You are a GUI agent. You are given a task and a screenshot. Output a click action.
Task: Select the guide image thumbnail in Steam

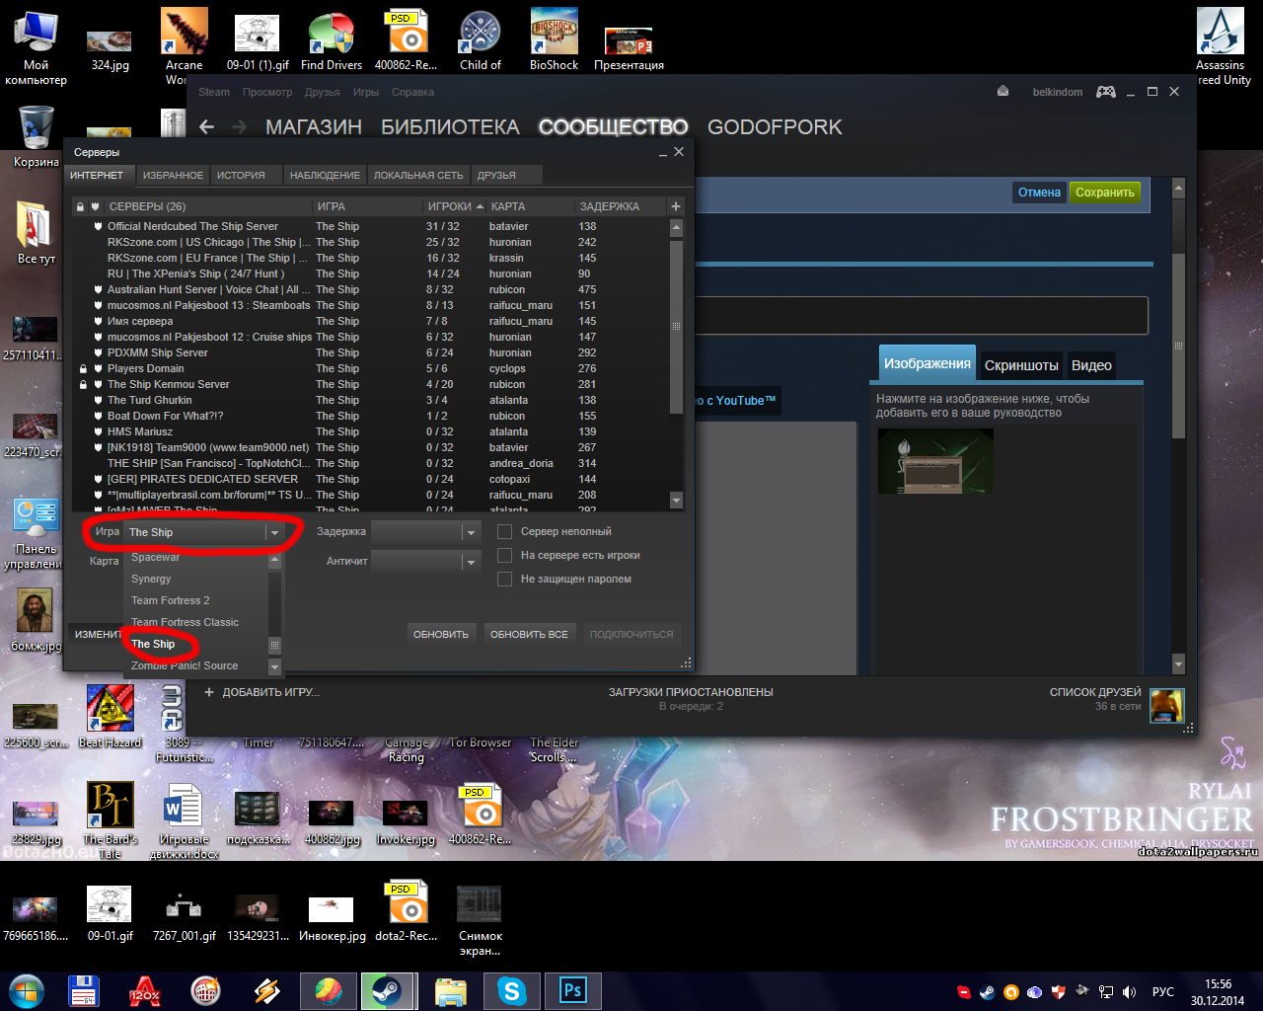935,461
